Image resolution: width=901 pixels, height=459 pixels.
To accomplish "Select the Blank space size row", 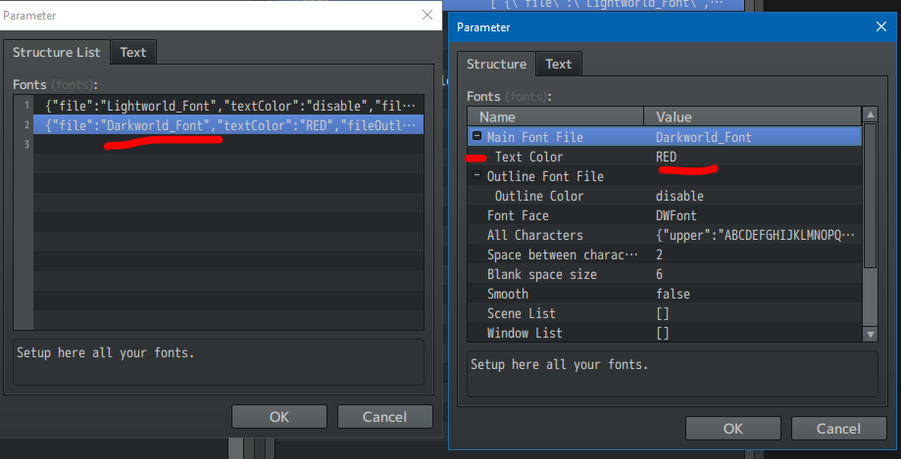I will coord(665,274).
